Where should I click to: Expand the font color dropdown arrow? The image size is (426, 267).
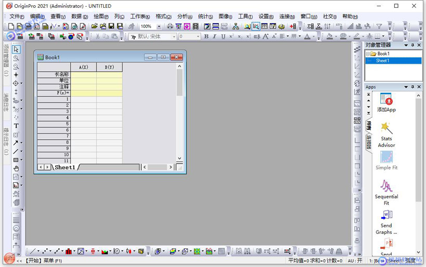[x=313, y=36]
